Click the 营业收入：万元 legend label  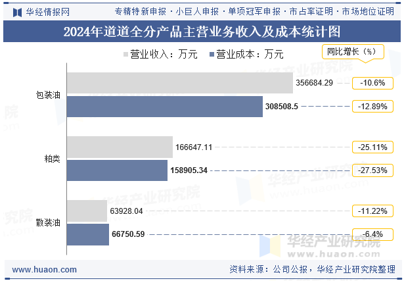(164, 54)
